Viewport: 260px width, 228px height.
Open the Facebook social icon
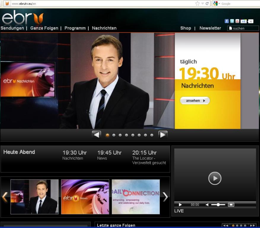point(227,21)
